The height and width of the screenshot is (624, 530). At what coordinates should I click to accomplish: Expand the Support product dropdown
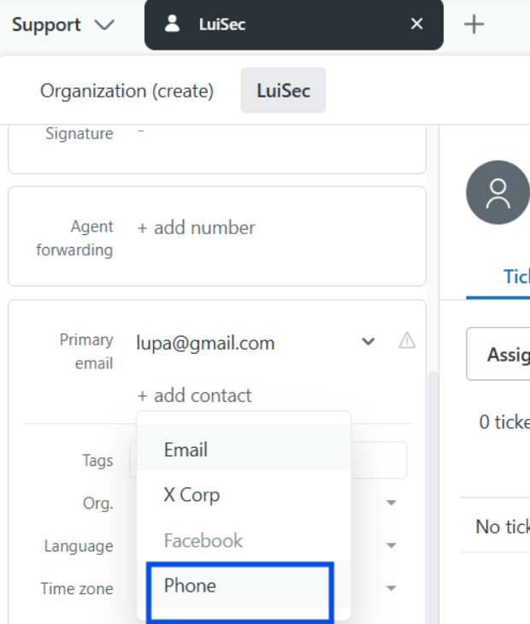(63, 25)
